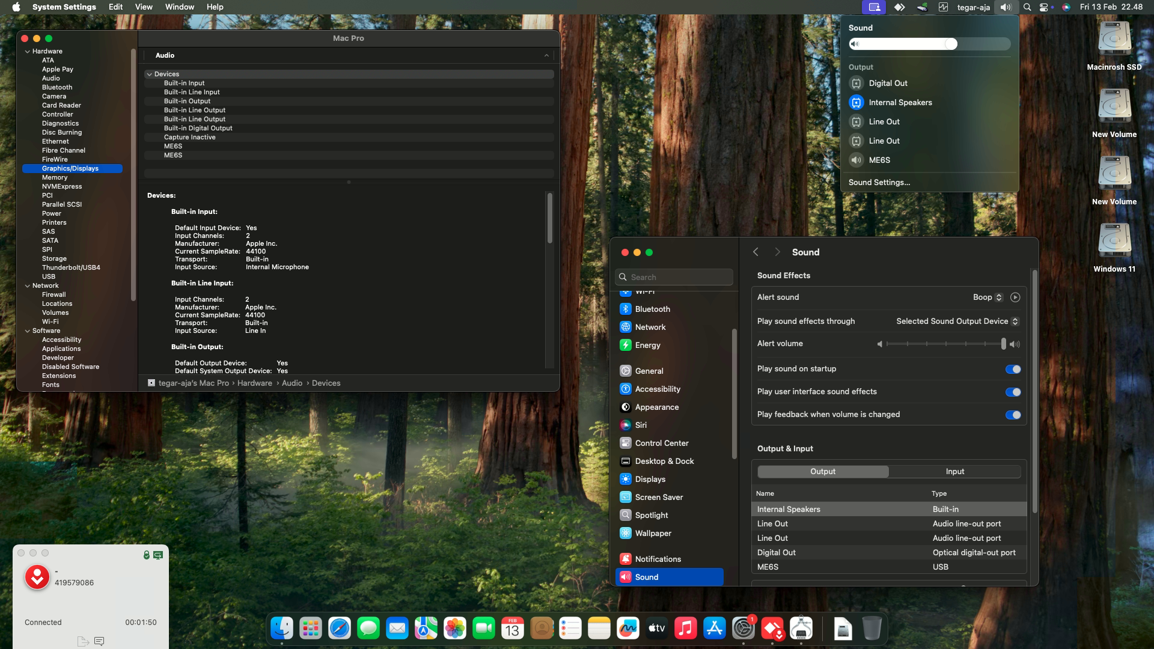This screenshot has height=649, width=1154.
Task: Select Firewall in Mac Pro Network tree
Action: tap(53, 295)
